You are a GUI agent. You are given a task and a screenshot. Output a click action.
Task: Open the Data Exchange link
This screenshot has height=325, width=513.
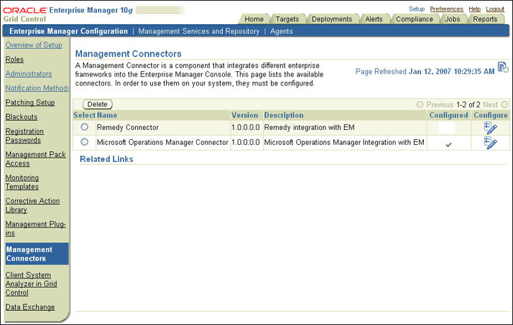point(30,307)
